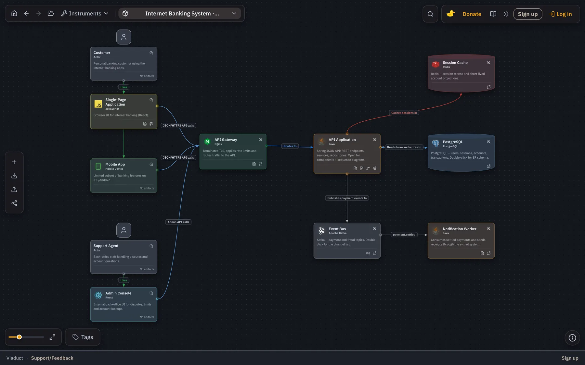Click the upload icon in left toolbar
Screen dimensions: 585x365
coord(14,189)
